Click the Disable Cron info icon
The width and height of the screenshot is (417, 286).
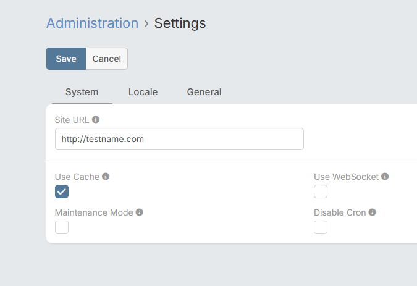click(x=373, y=212)
